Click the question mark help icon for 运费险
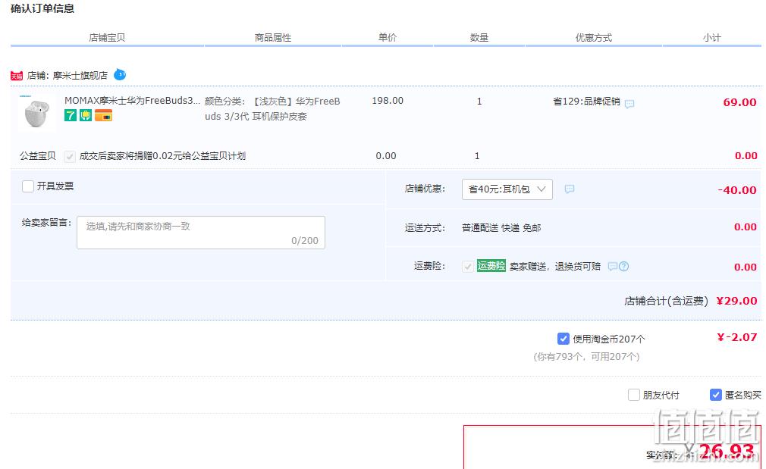The height and width of the screenshot is (469, 766). coord(624,266)
